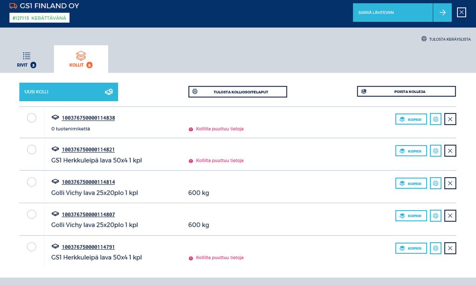The height and width of the screenshot is (285, 476).
Task: Click 'Kollilta puuttuu tietoja' on package 100376750000114838
Action: tap(220, 129)
